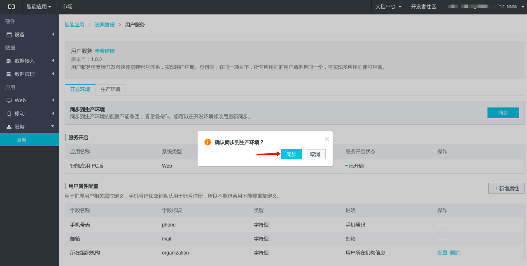
Task: Confirm sync with 同步 button in dialog
Action: [x=291, y=154]
